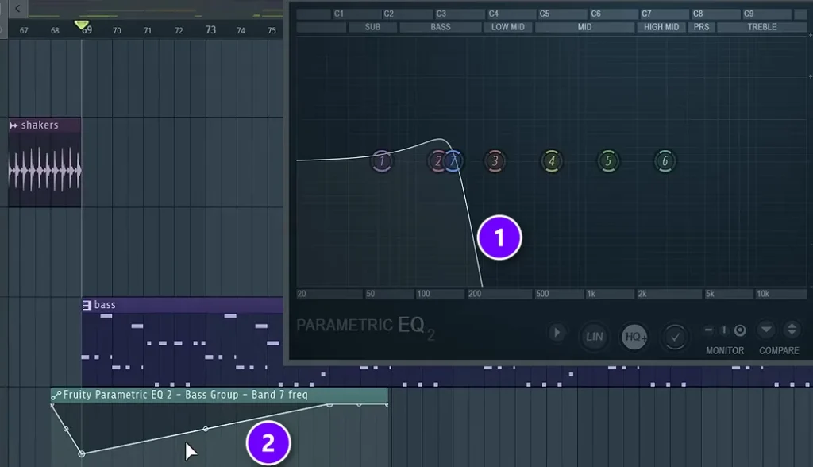Click the C3 note marker
813x467 pixels.
click(x=441, y=14)
